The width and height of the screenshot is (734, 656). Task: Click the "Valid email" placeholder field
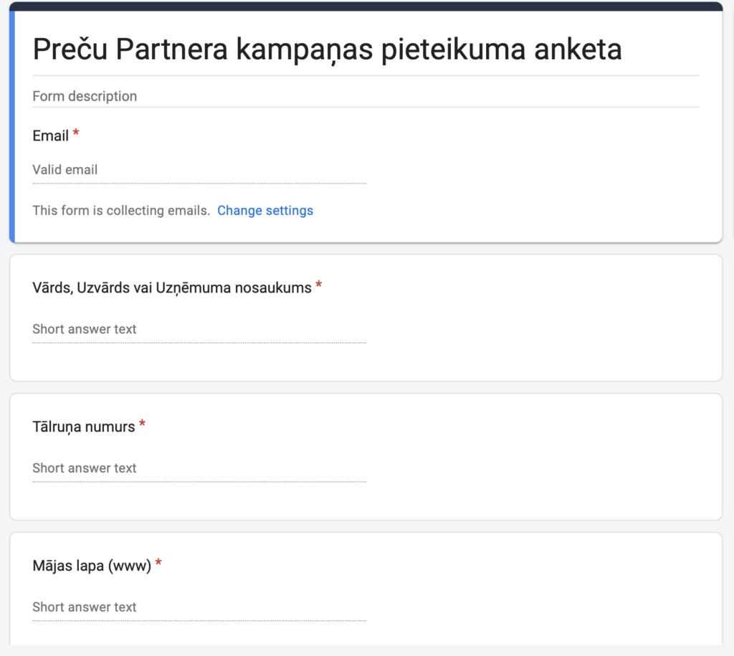tap(65, 170)
